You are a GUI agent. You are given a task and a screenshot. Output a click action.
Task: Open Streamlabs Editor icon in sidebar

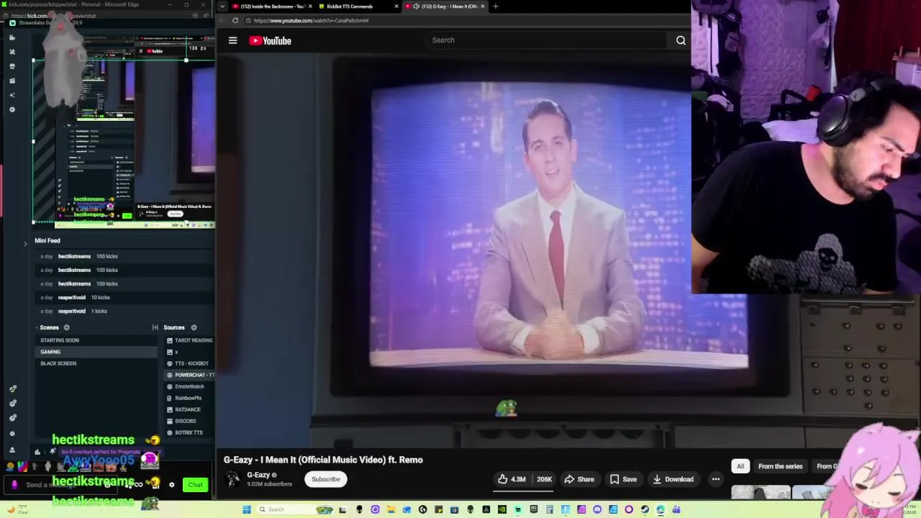click(x=12, y=37)
